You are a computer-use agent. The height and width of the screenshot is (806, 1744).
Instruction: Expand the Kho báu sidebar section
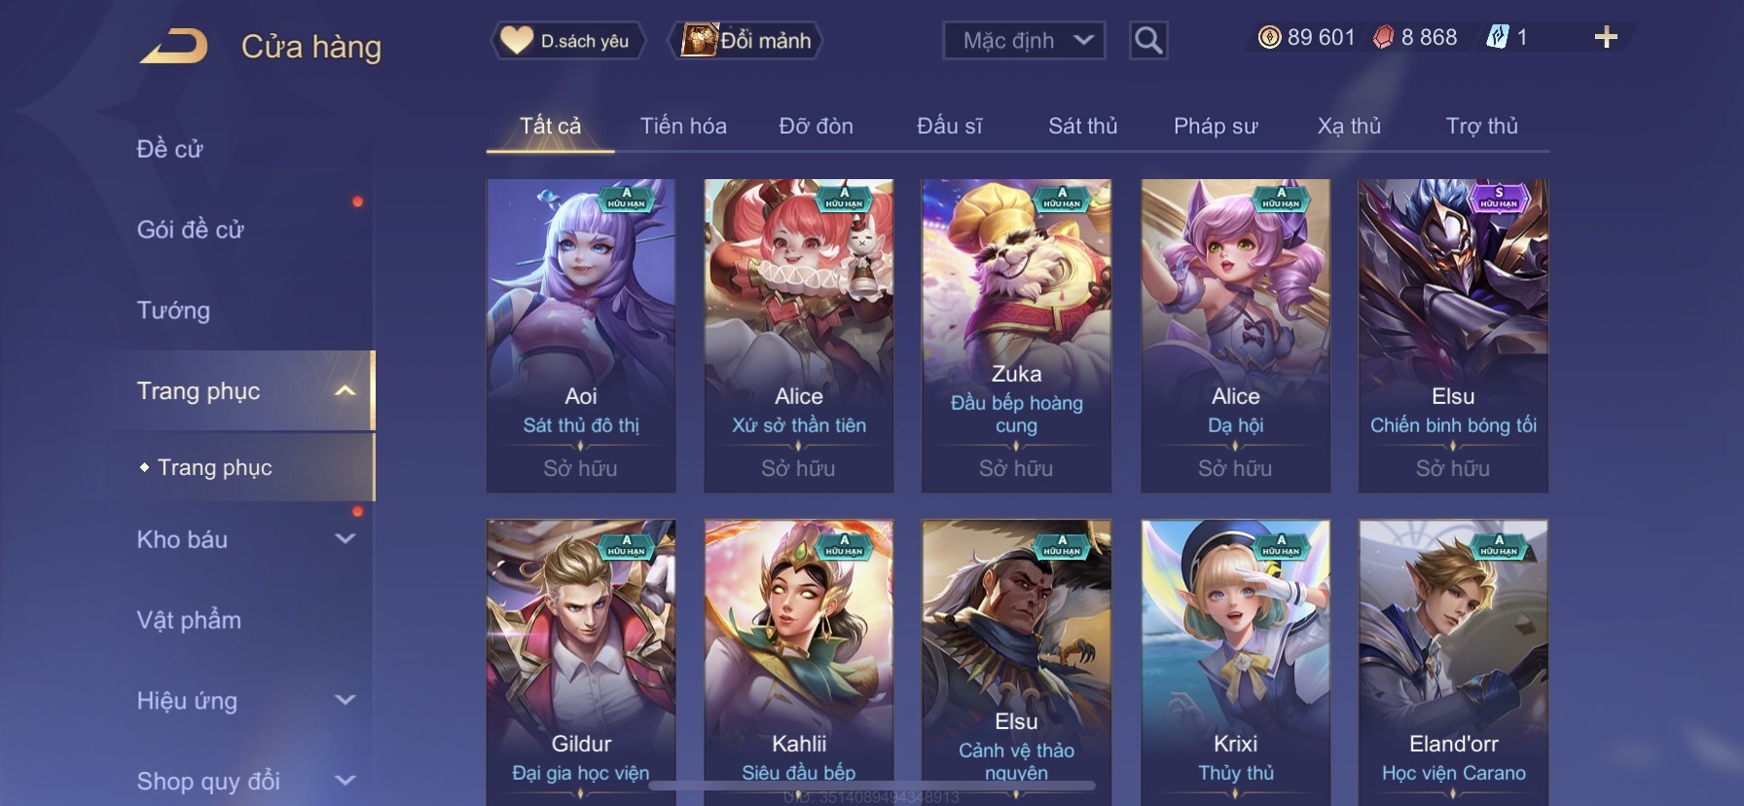tap(345, 538)
